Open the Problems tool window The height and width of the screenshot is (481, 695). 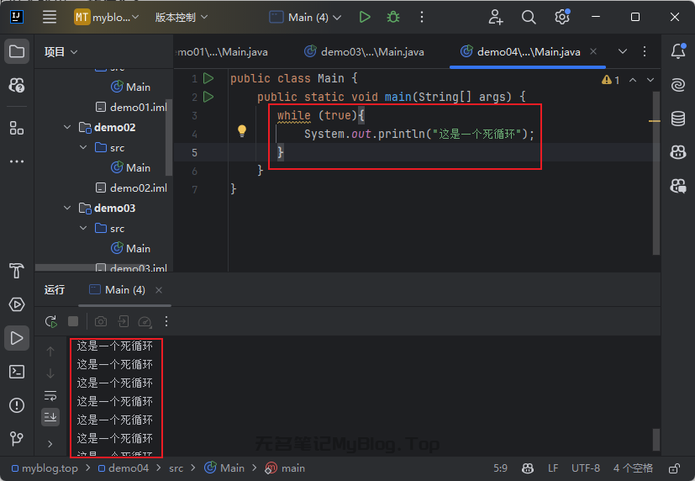click(17, 405)
